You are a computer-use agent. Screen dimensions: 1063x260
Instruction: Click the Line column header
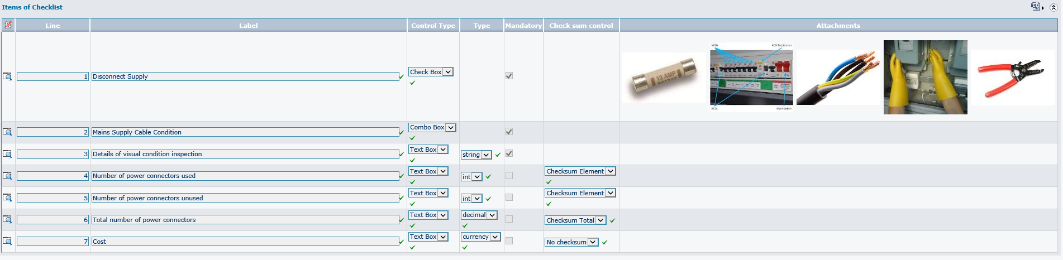[53, 26]
